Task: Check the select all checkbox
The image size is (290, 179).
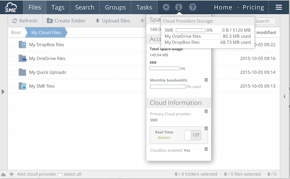Action: pyautogui.click(x=60, y=175)
